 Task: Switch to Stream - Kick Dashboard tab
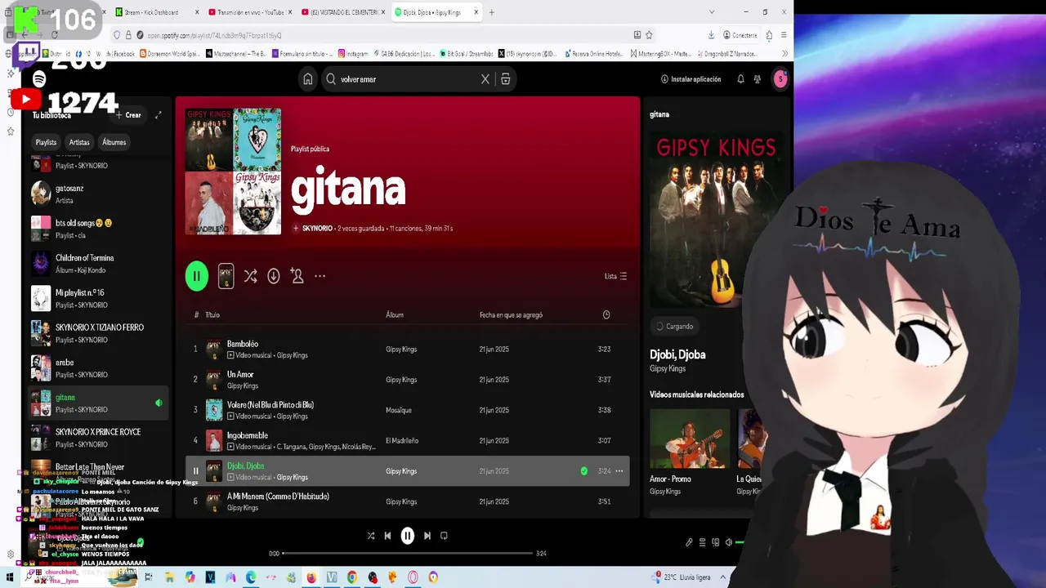[x=155, y=12]
